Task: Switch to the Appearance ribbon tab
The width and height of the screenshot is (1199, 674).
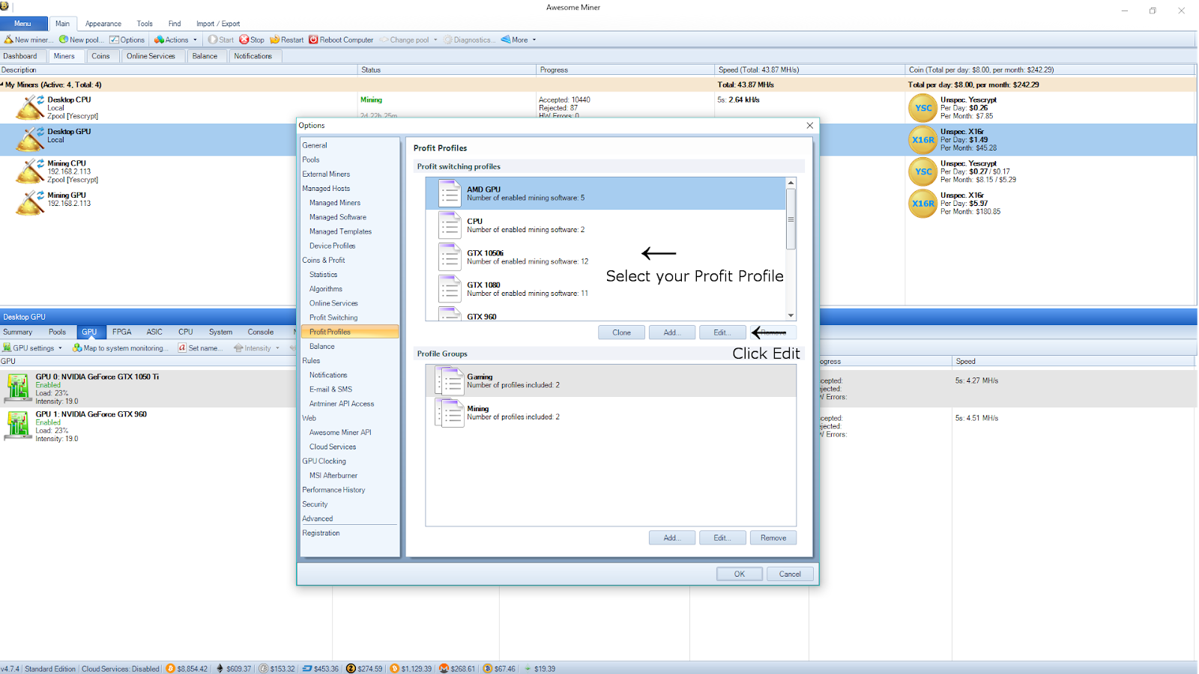Action: tap(103, 24)
